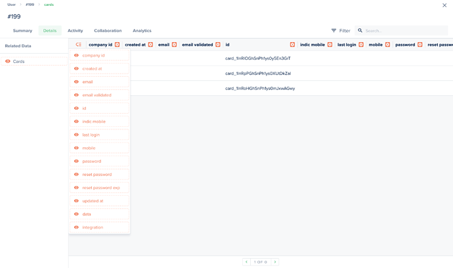
Task: Click the id column header
Action: [x=227, y=45]
